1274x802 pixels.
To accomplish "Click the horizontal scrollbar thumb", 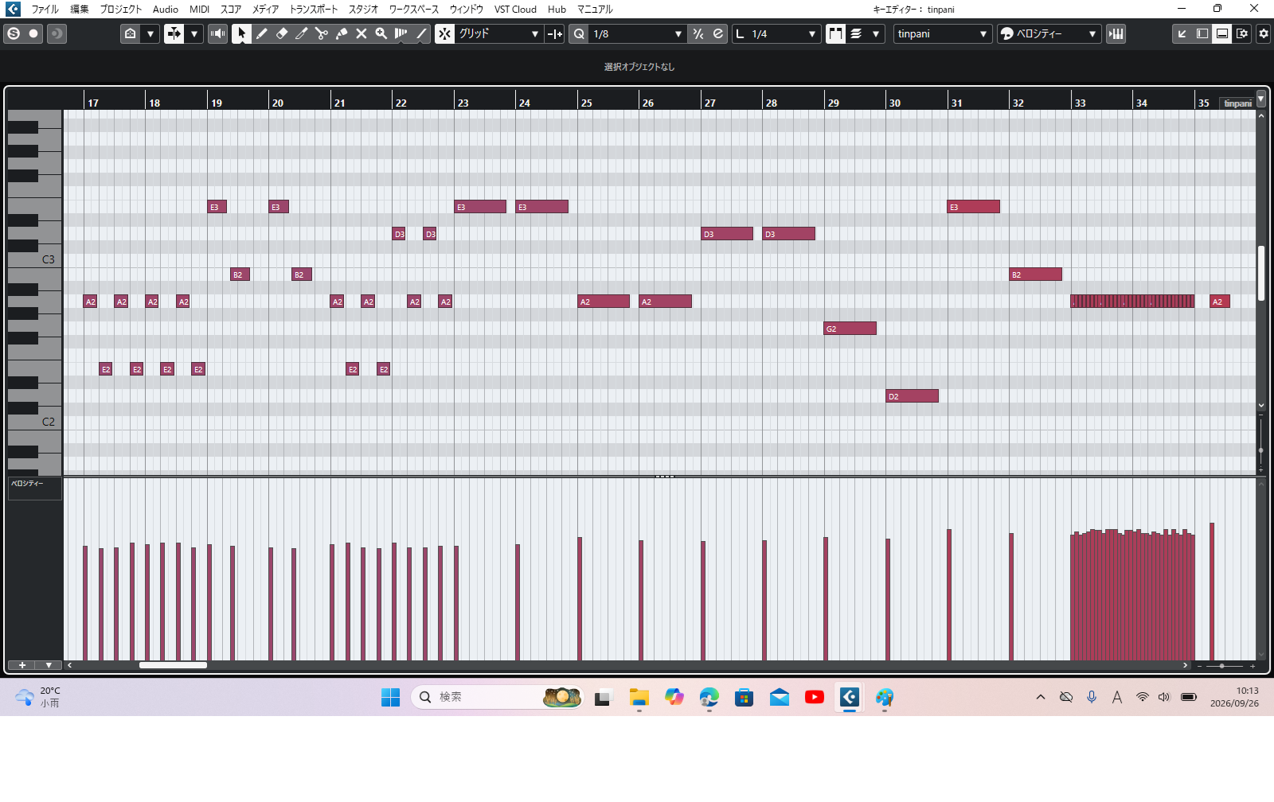I will tap(173, 665).
